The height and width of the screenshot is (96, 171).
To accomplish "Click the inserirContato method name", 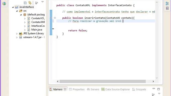I will 95,18.
